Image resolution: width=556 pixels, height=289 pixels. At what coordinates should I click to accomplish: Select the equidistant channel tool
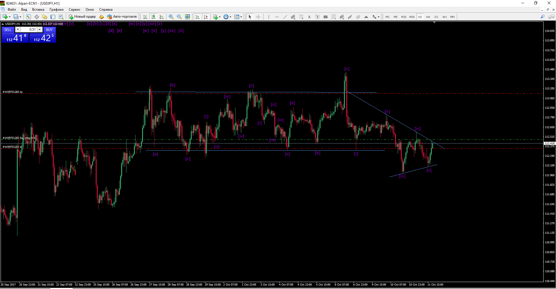[293, 17]
